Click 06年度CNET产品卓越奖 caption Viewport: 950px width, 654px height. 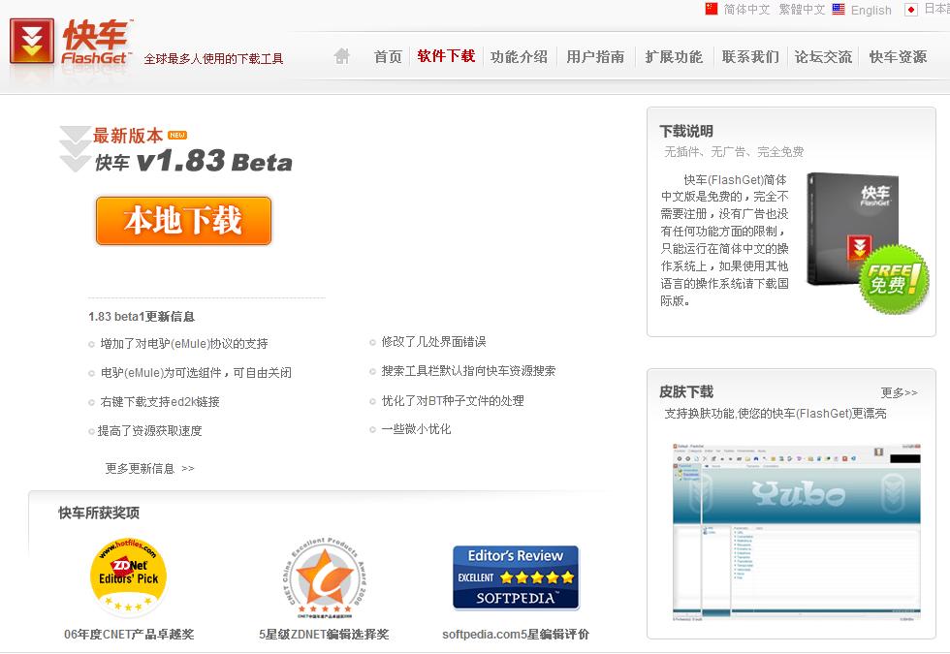pyautogui.click(x=129, y=634)
